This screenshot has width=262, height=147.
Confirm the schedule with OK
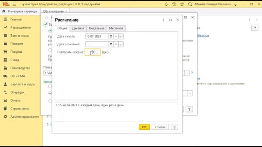tap(144, 127)
